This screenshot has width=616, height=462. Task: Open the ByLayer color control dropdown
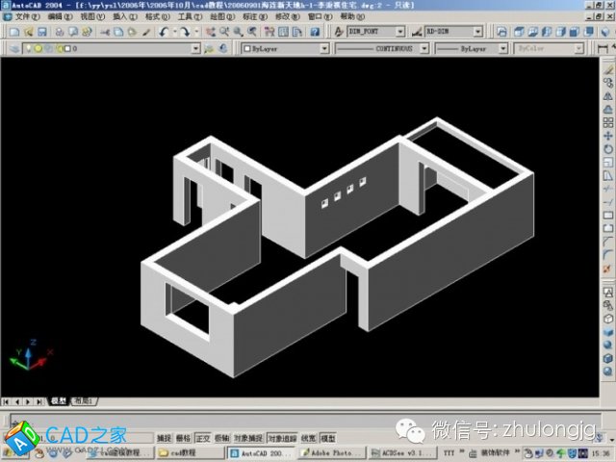coord(324,49)
